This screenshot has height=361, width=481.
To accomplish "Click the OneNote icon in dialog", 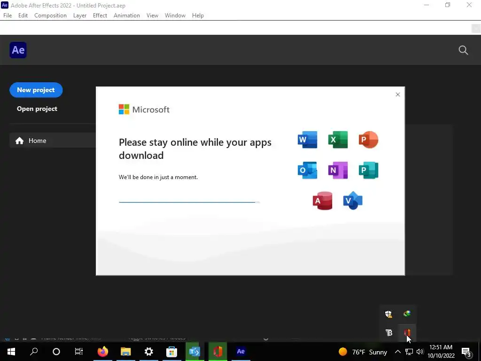I will (338, 170).
